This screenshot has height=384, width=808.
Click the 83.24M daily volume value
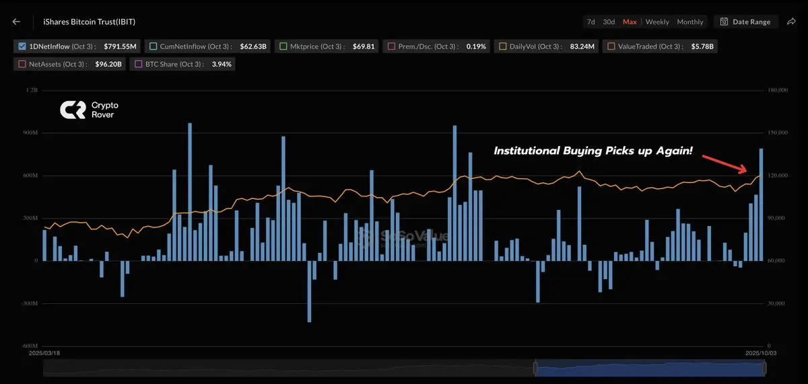pyautogui.click(x=584, y=46)
